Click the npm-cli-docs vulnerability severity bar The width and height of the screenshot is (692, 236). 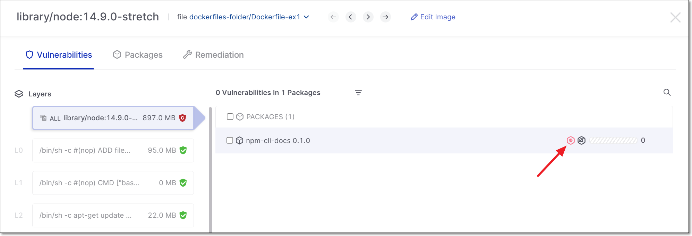[613, 140]
